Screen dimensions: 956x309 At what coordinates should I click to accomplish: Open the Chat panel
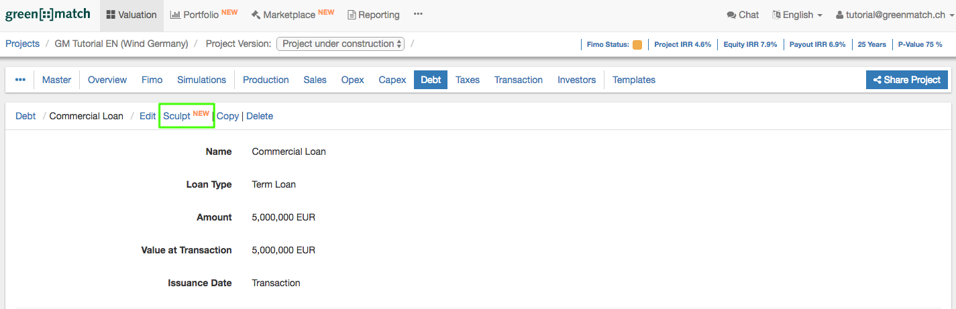tap(743, 15)
